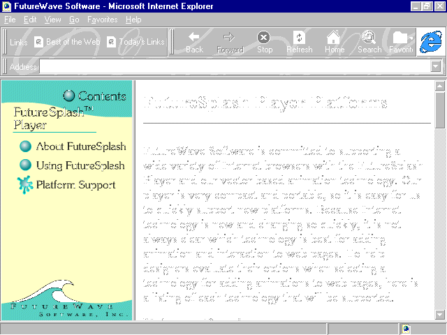Follow the About FutureSplash link
This screenshot has width=447, height=335.
click(81, 147)
